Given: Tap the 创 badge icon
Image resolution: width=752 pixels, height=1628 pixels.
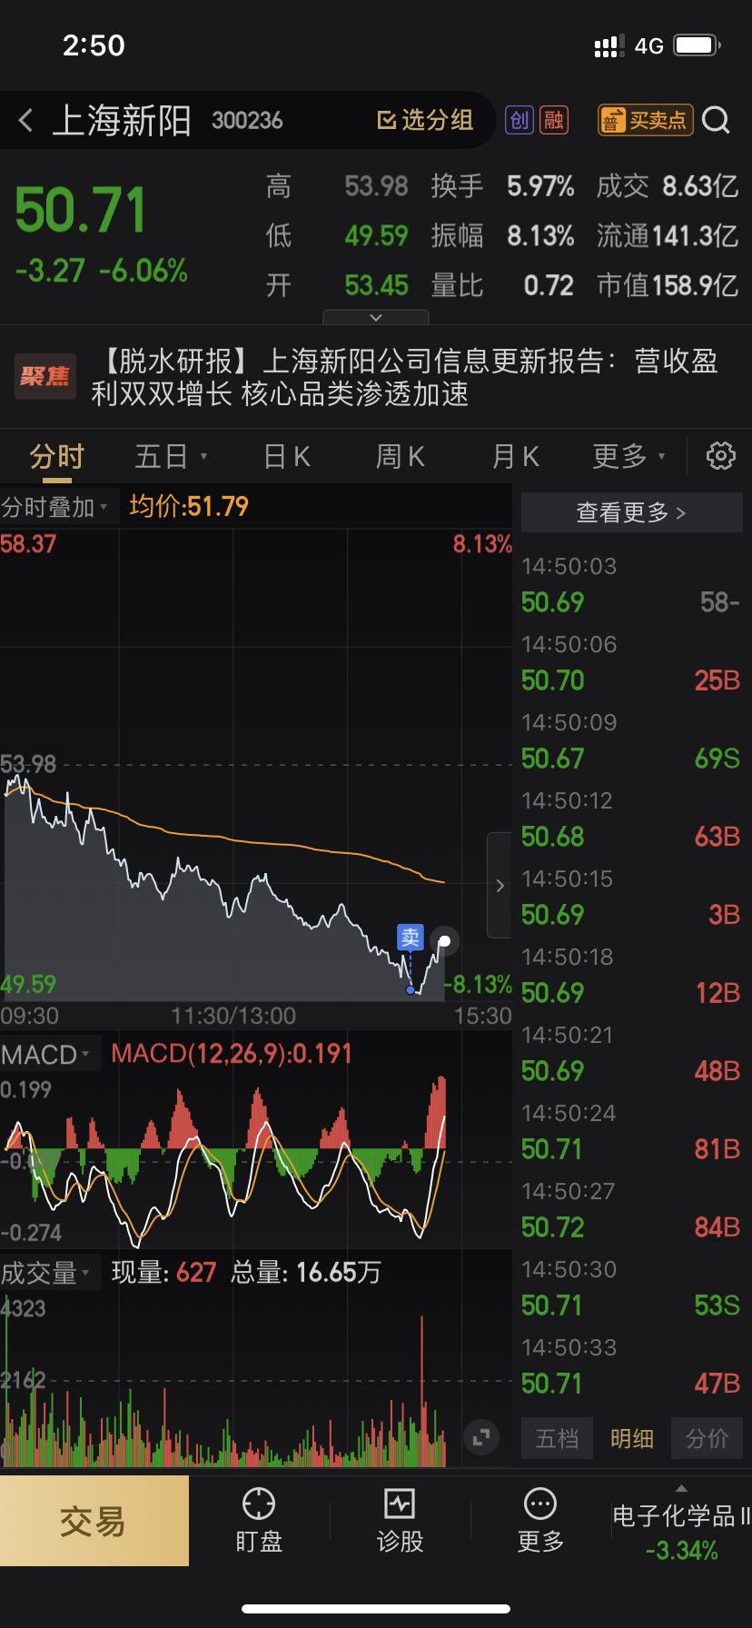Looking at the screenshot, I should click(519, 120).
